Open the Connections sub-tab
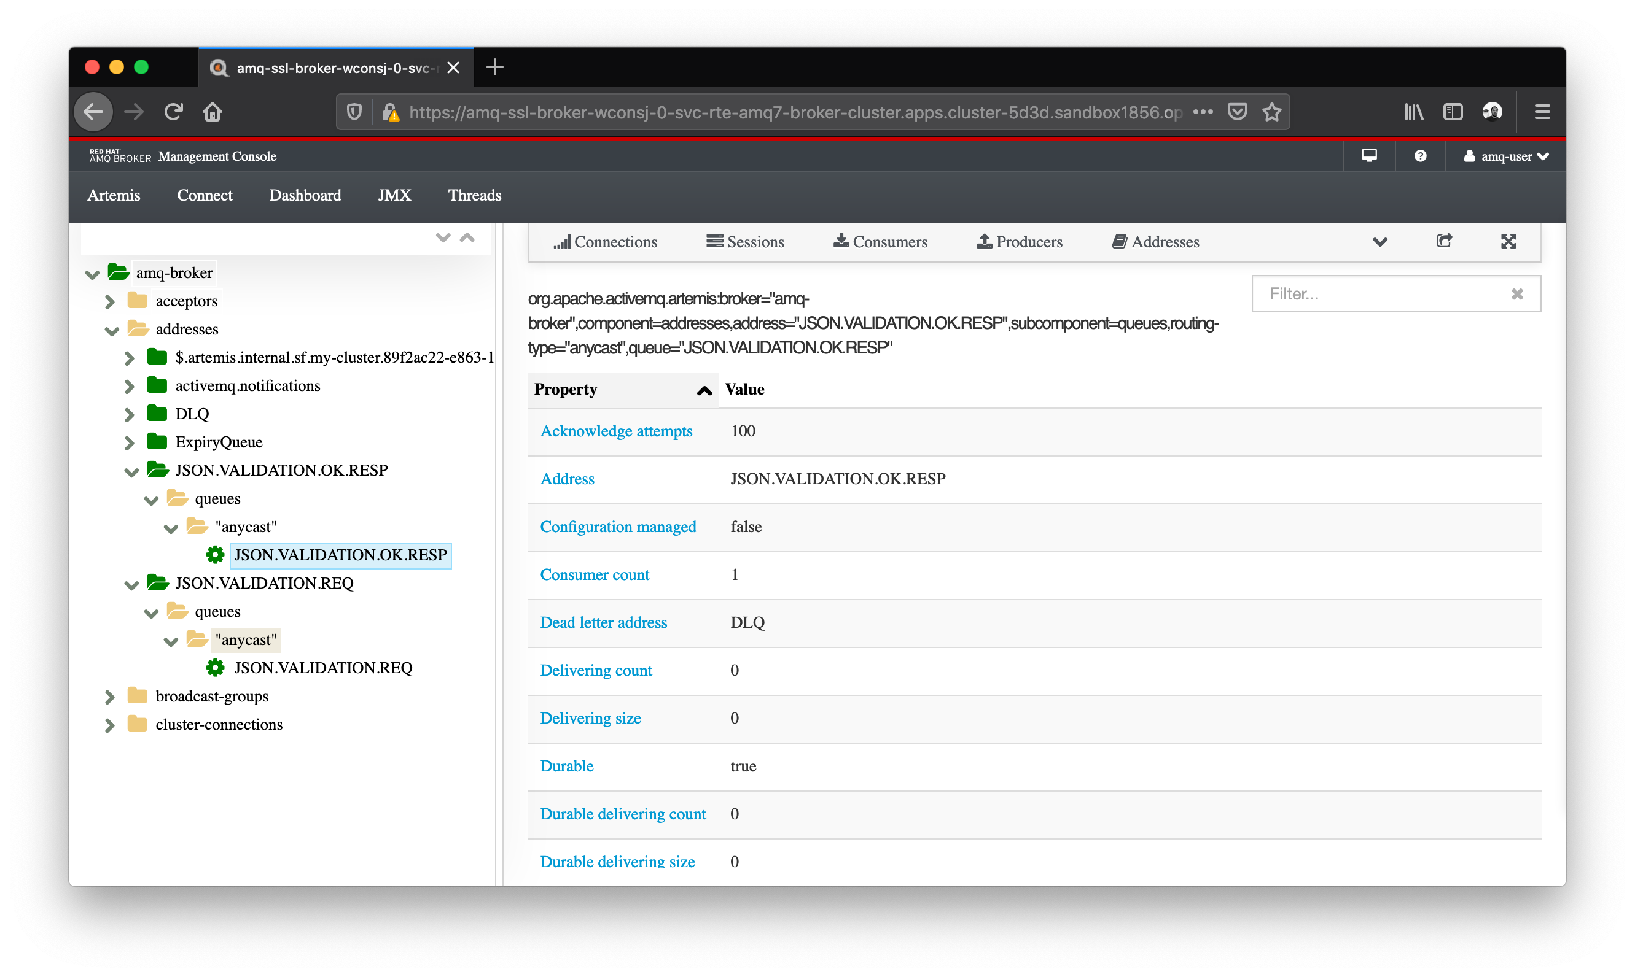1635x977 pixels. coord(606,242)
